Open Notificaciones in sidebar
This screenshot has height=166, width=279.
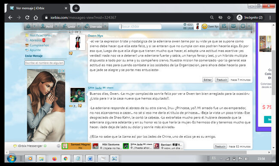[x=41, y=35]
